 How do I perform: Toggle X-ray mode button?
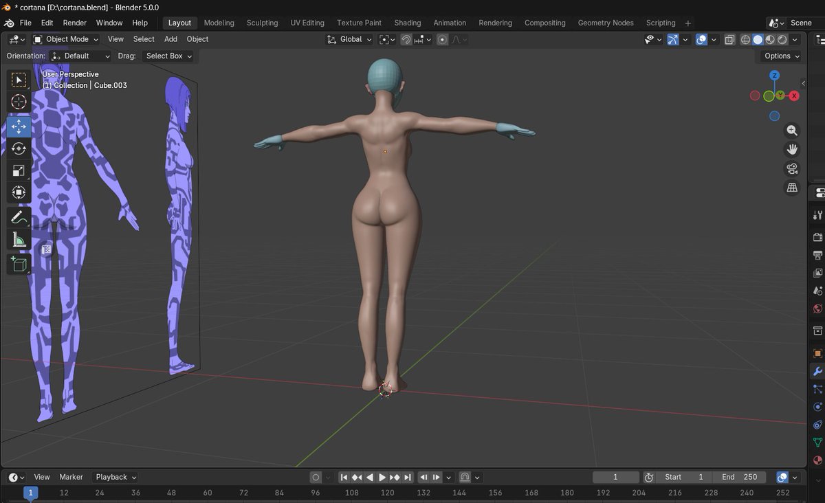click(729, 39)
